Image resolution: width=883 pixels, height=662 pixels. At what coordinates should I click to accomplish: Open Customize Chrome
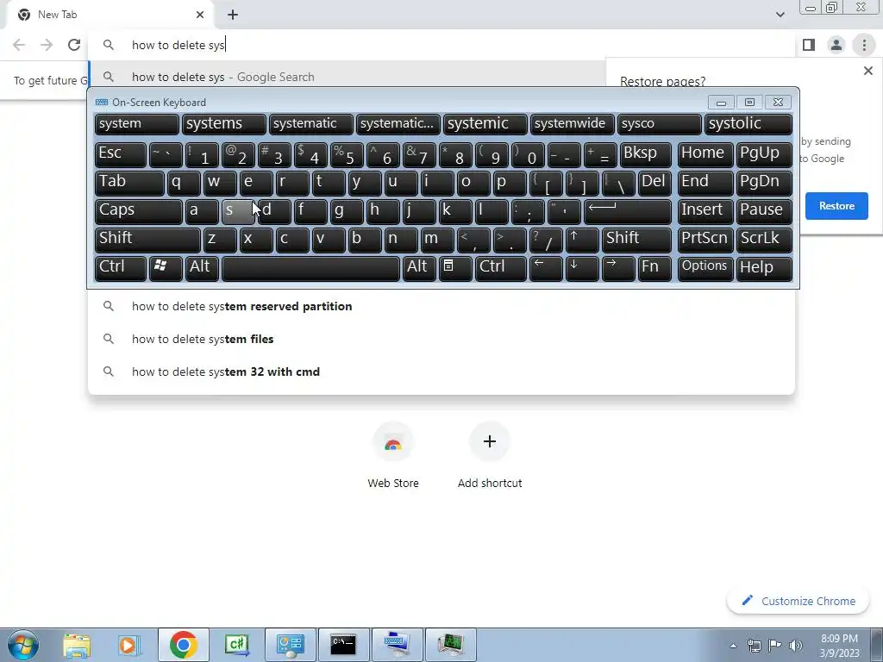pyautogui.click(x=798, y=601)
